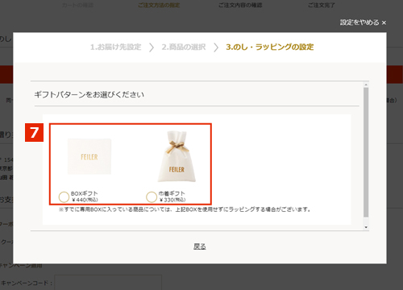Click the FEILER drawstring bag image
The width and height of the screenshot is (403, 290).
click(x=177, y=156)
